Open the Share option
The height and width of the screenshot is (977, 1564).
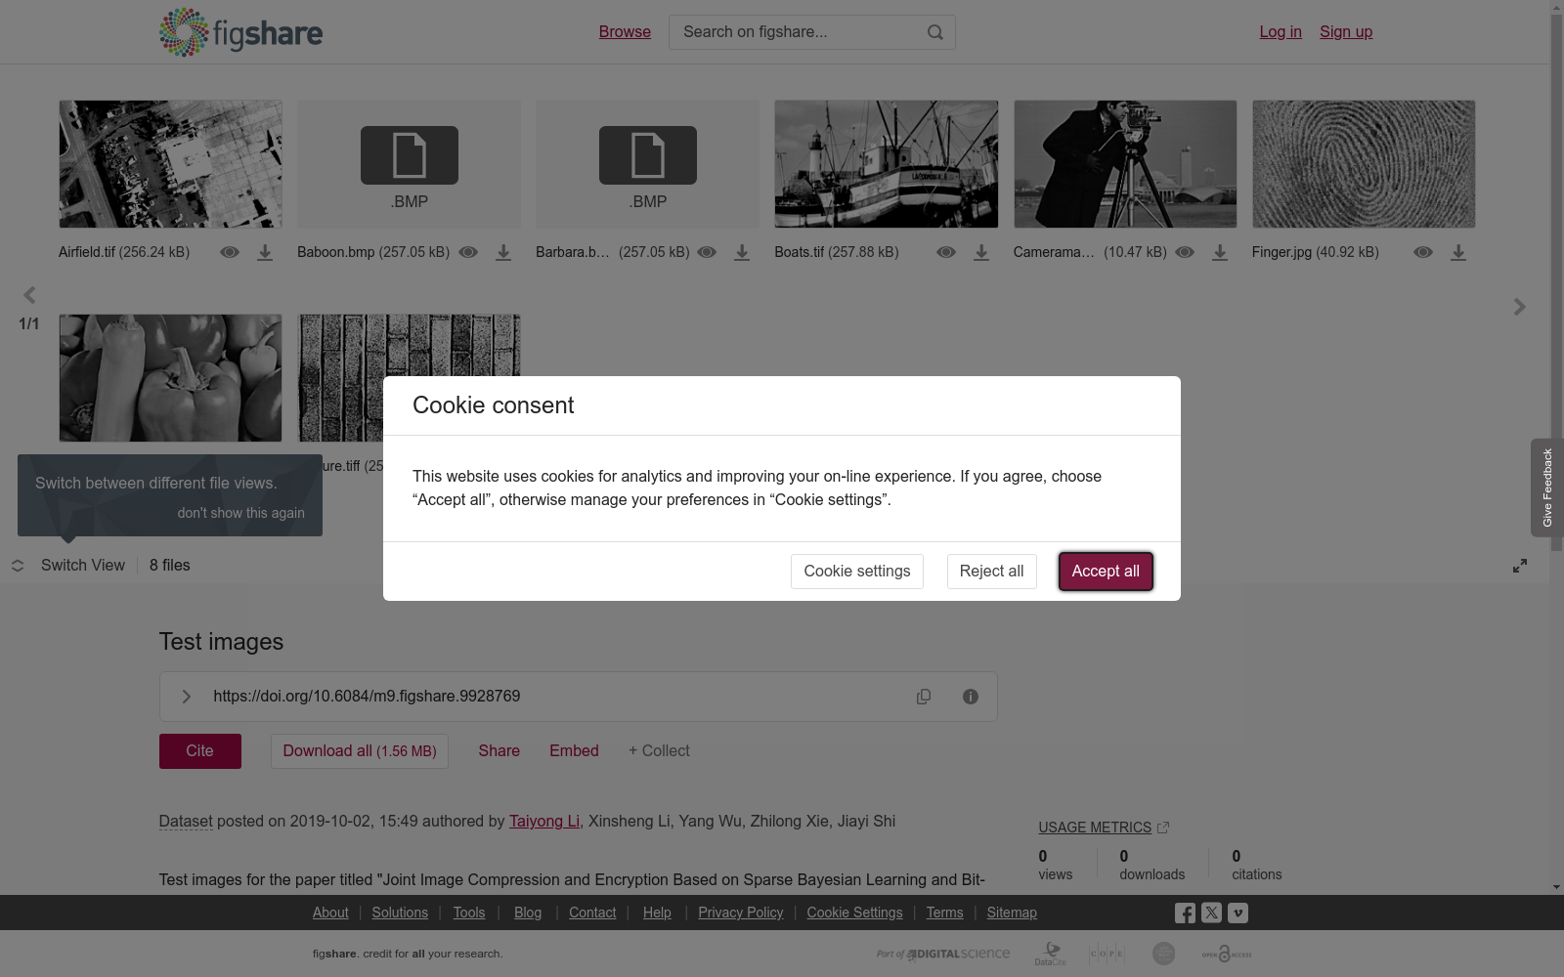point(500,751)
